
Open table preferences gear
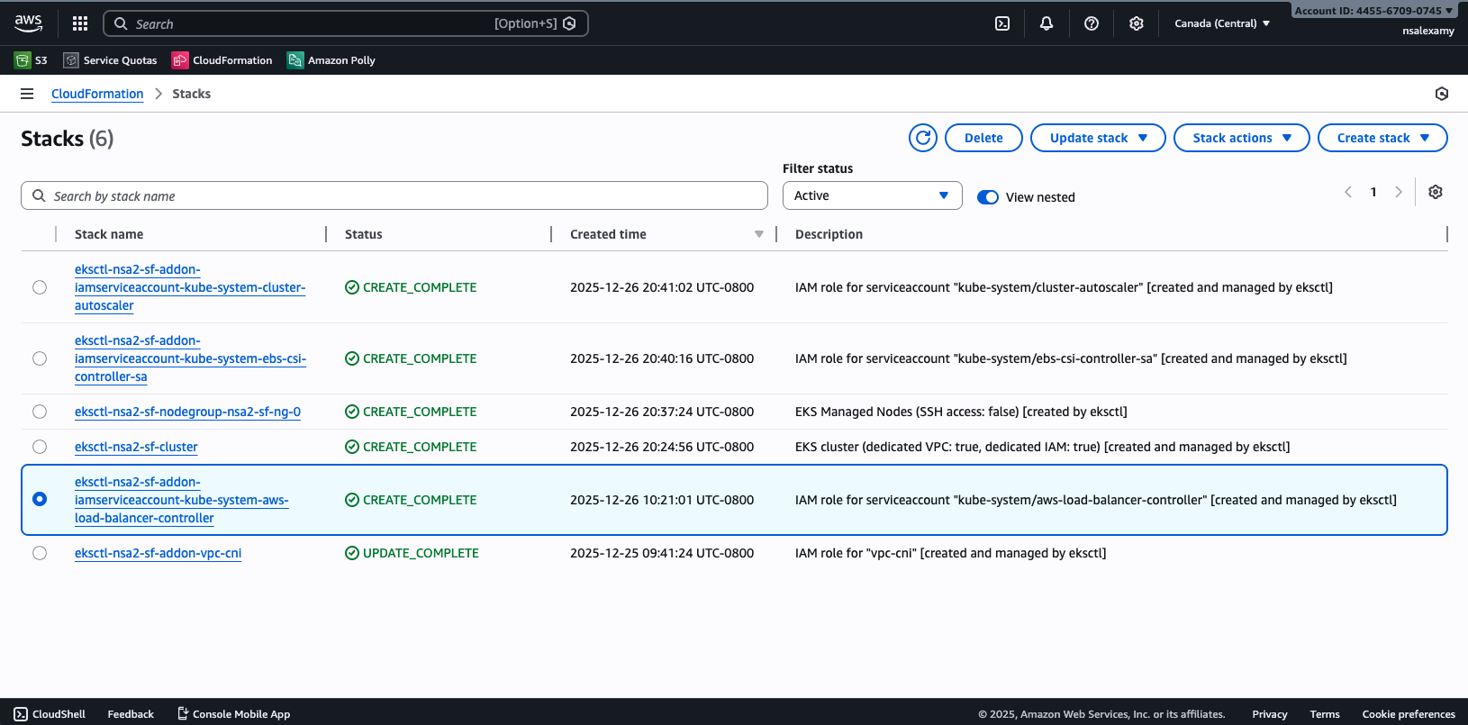[1436, 192]
